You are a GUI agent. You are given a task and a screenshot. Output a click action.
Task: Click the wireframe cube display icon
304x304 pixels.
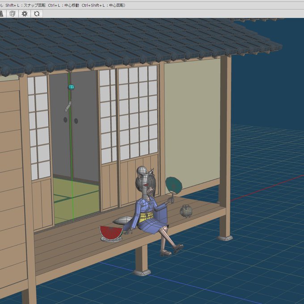tap(13, 14)
